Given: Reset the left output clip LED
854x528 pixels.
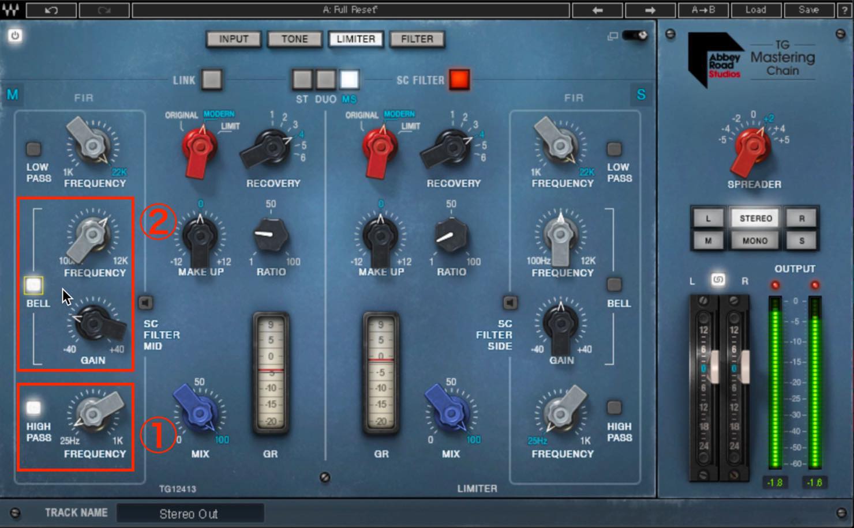Looking at the screenshot, I should tap(775, 285).
